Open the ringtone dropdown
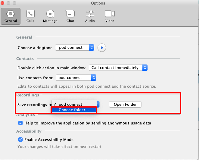The height and width of the screenshot is (160, 199). pos(75,48)
